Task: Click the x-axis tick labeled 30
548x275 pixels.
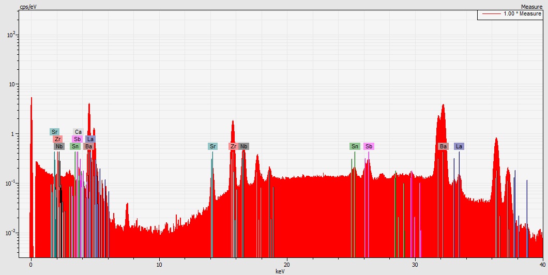Action: click(x=415, y=264)
